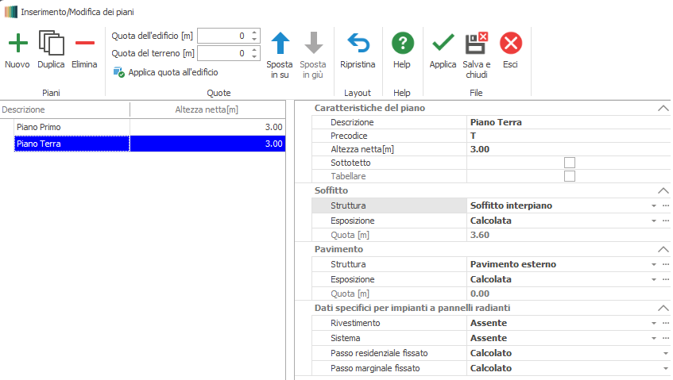Viewport: 673px width, 380px height.
Task: Select the Piano Primo row
Action: [72, 127]
